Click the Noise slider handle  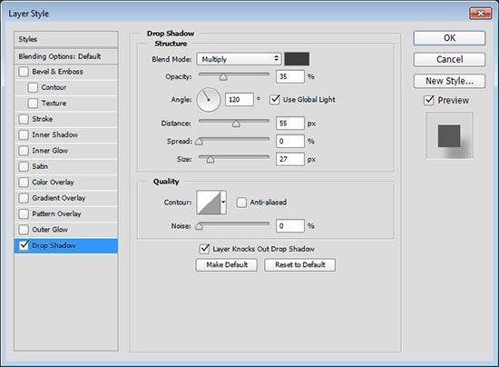(x=200, y=226)
